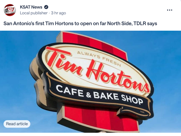Click the far North Side headline text
The height and width of the screenshot is (136, 181).
click(116, 23)
